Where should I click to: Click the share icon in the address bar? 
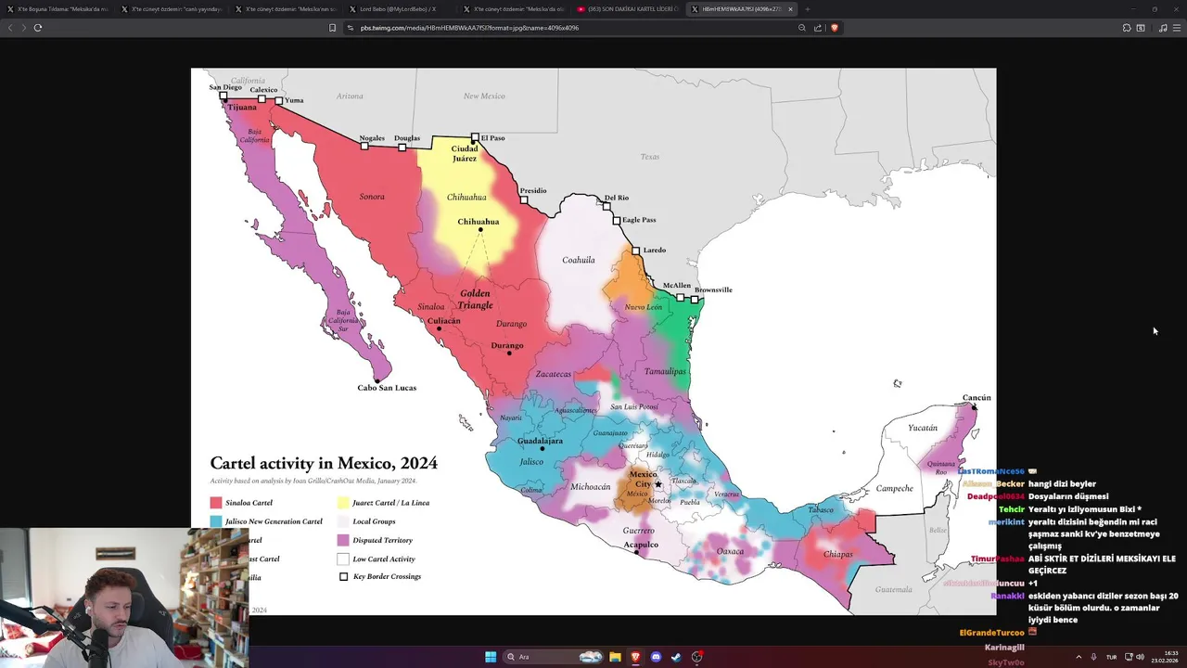818,28
